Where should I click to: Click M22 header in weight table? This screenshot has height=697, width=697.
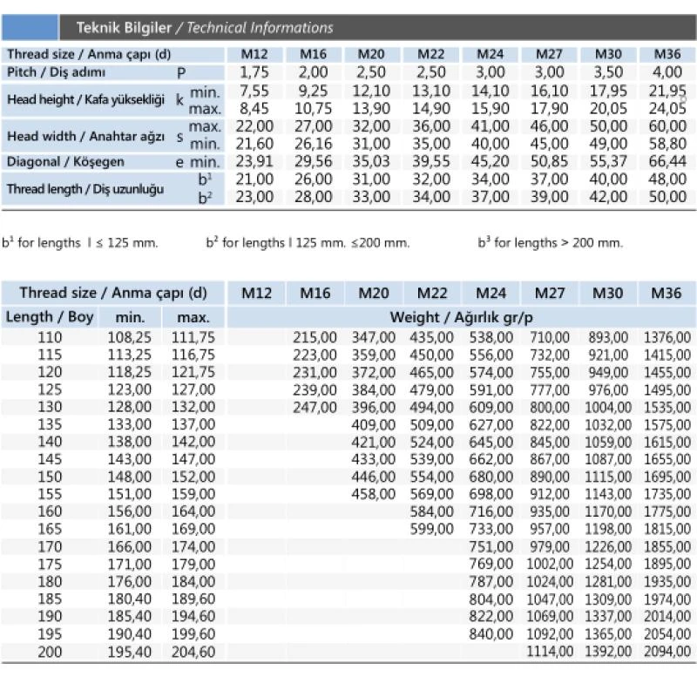tap(432, 293)
